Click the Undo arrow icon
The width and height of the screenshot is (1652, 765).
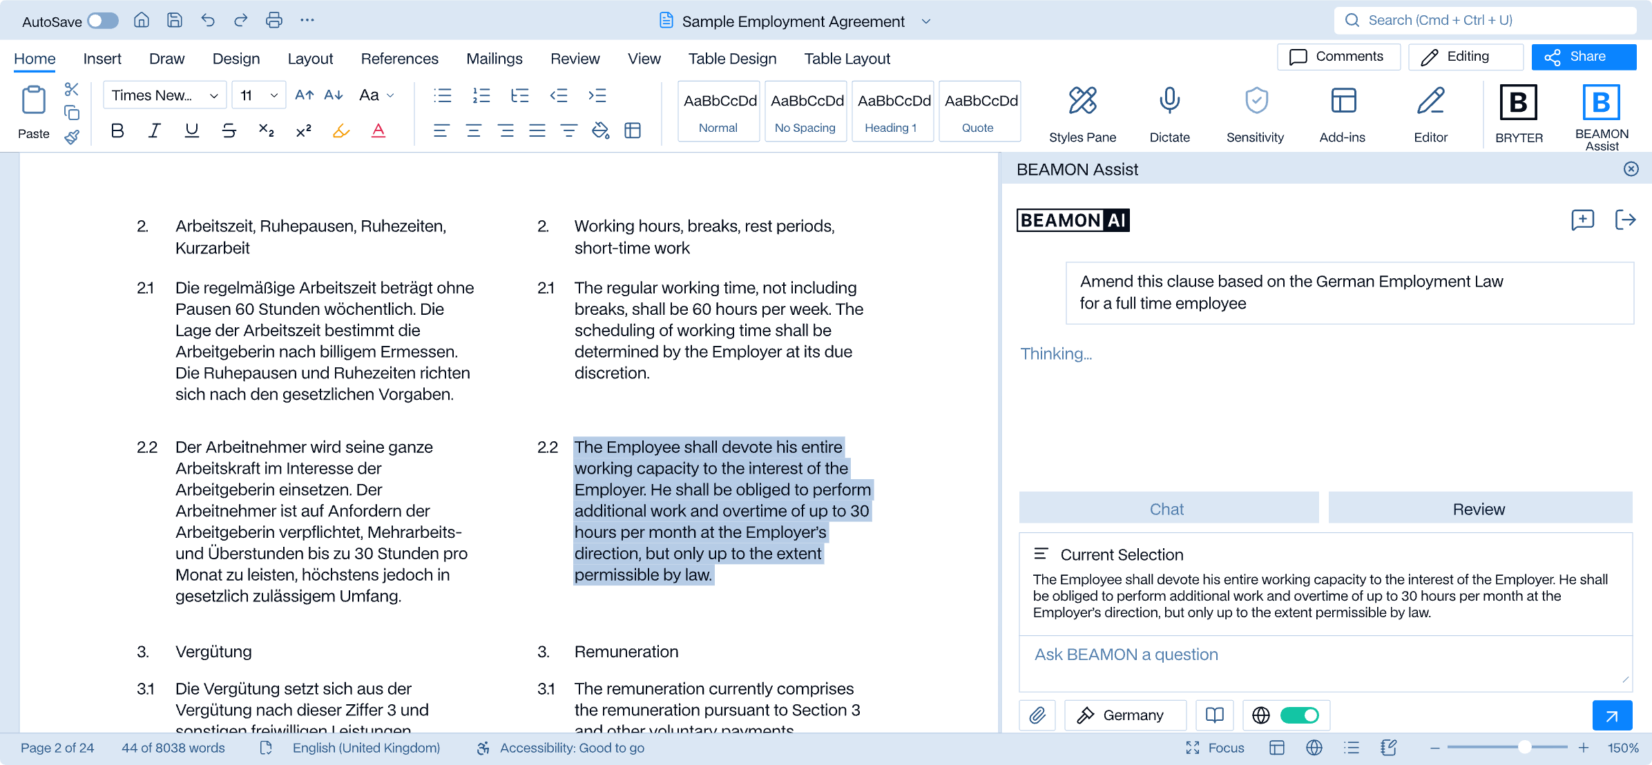point(208,21)
